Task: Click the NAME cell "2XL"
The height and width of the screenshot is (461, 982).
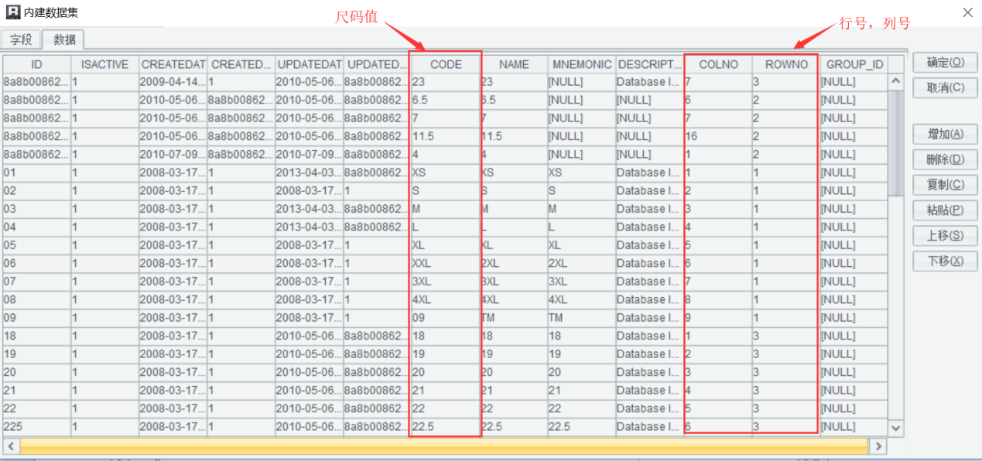Action: [514, 263]
